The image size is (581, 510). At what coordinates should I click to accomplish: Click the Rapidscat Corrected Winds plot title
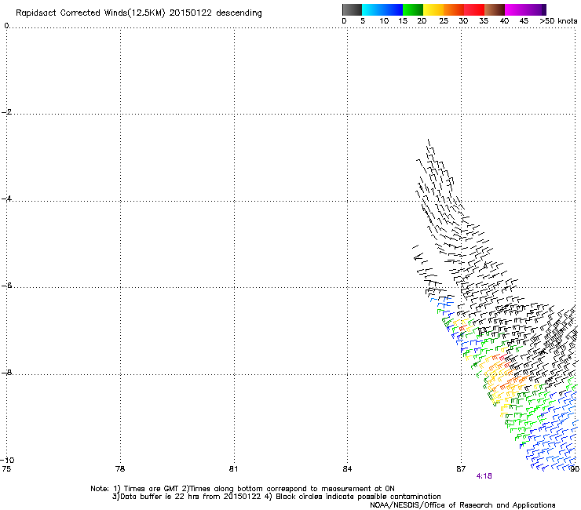click(x=139, y=13)
